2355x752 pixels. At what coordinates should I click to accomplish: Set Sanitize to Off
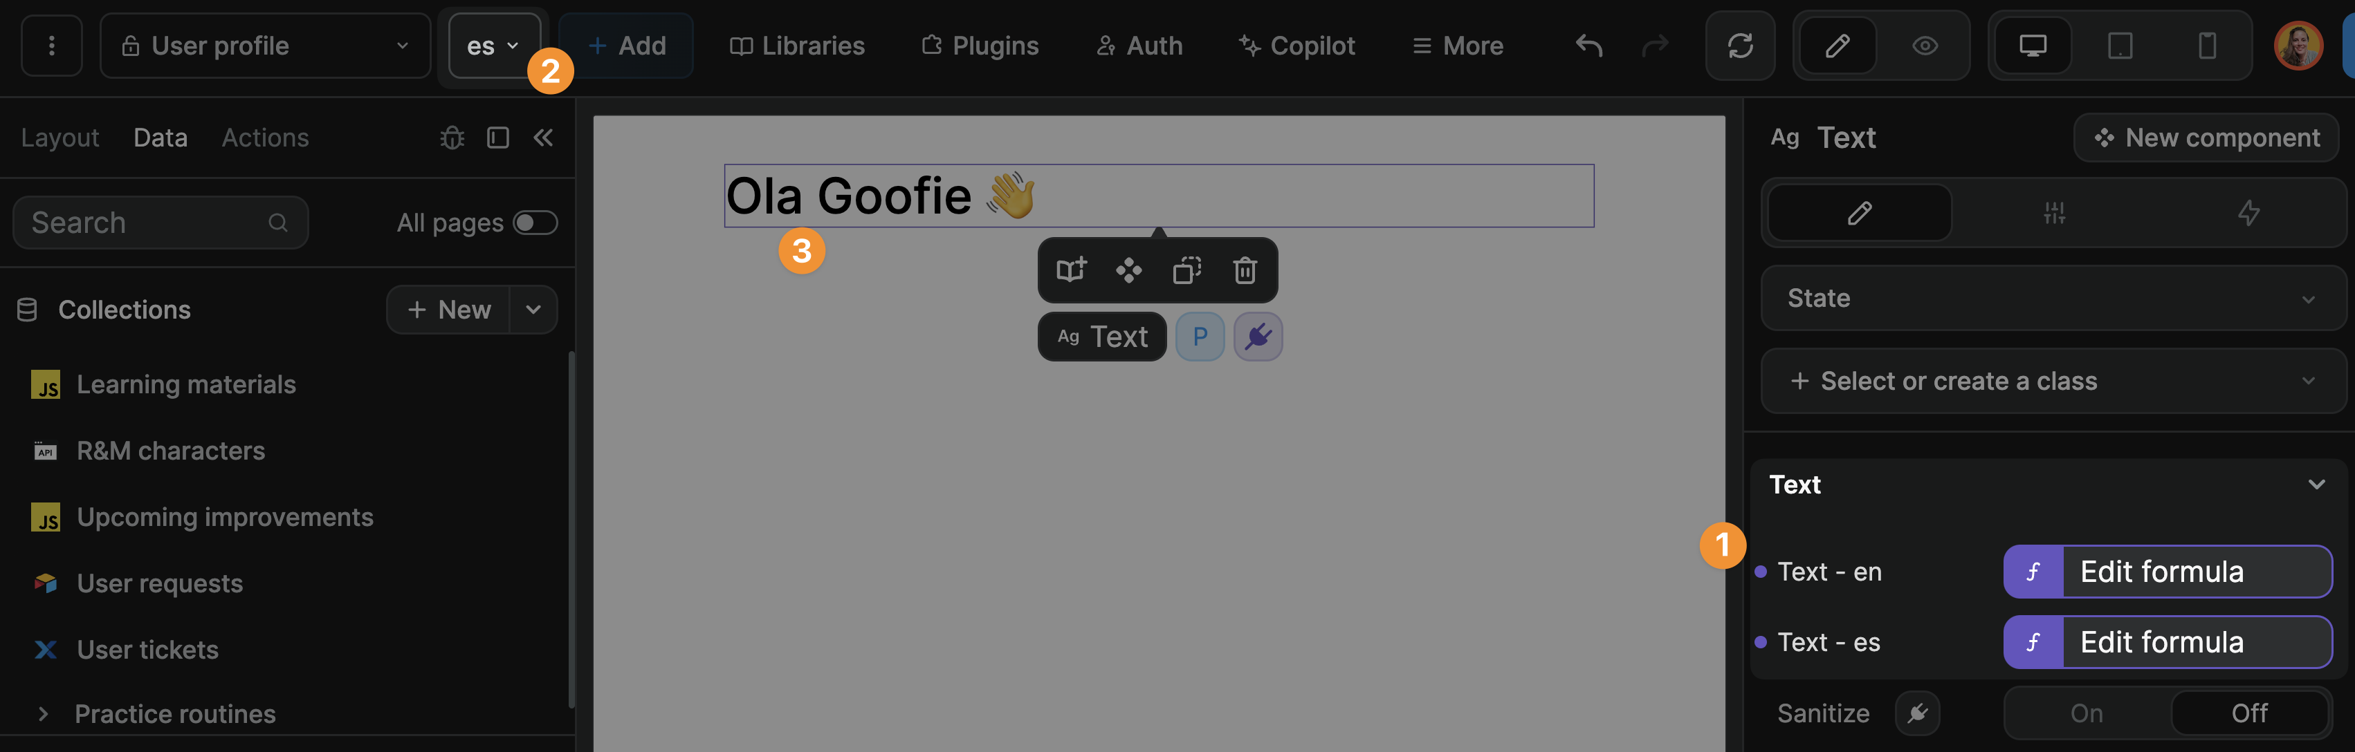2250,713
